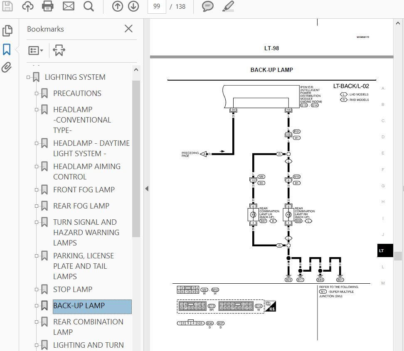Open LIGHTING AND TURN bookmark at bottom
The height and width of the screenshot is (351, 404).
[x=89, y=345]
